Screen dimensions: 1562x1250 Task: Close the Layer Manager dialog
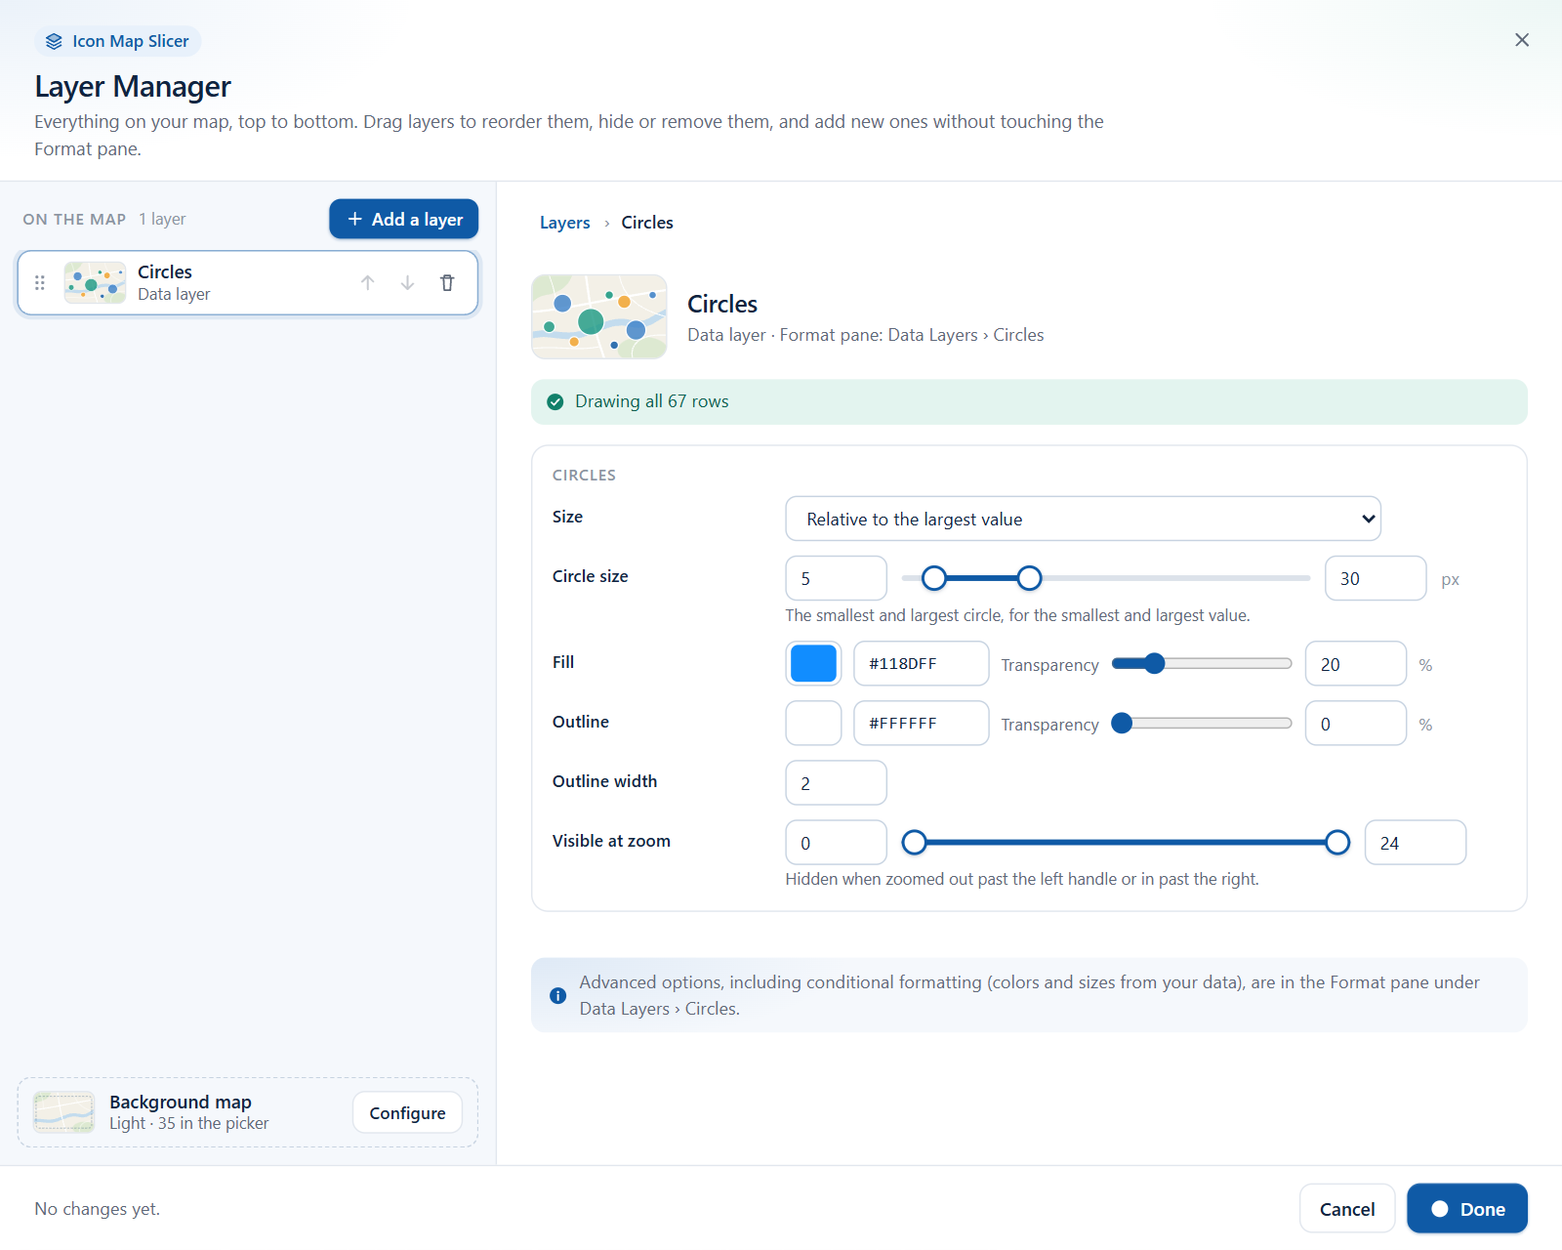[1522, 40]
